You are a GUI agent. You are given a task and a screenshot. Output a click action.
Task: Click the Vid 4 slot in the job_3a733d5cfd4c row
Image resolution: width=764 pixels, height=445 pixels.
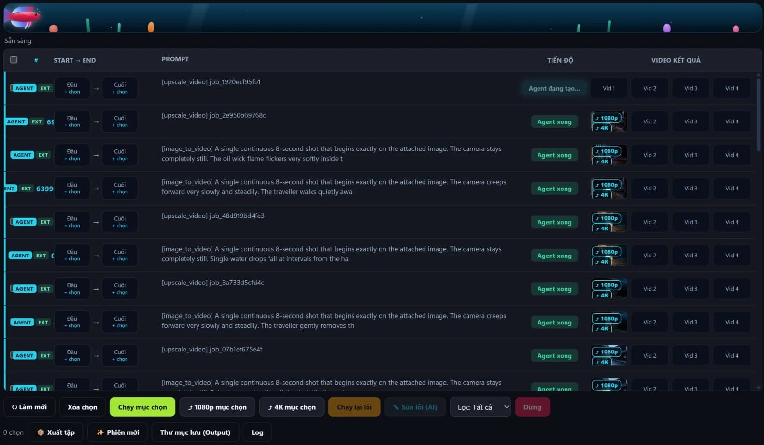click(x=732, y=289)
